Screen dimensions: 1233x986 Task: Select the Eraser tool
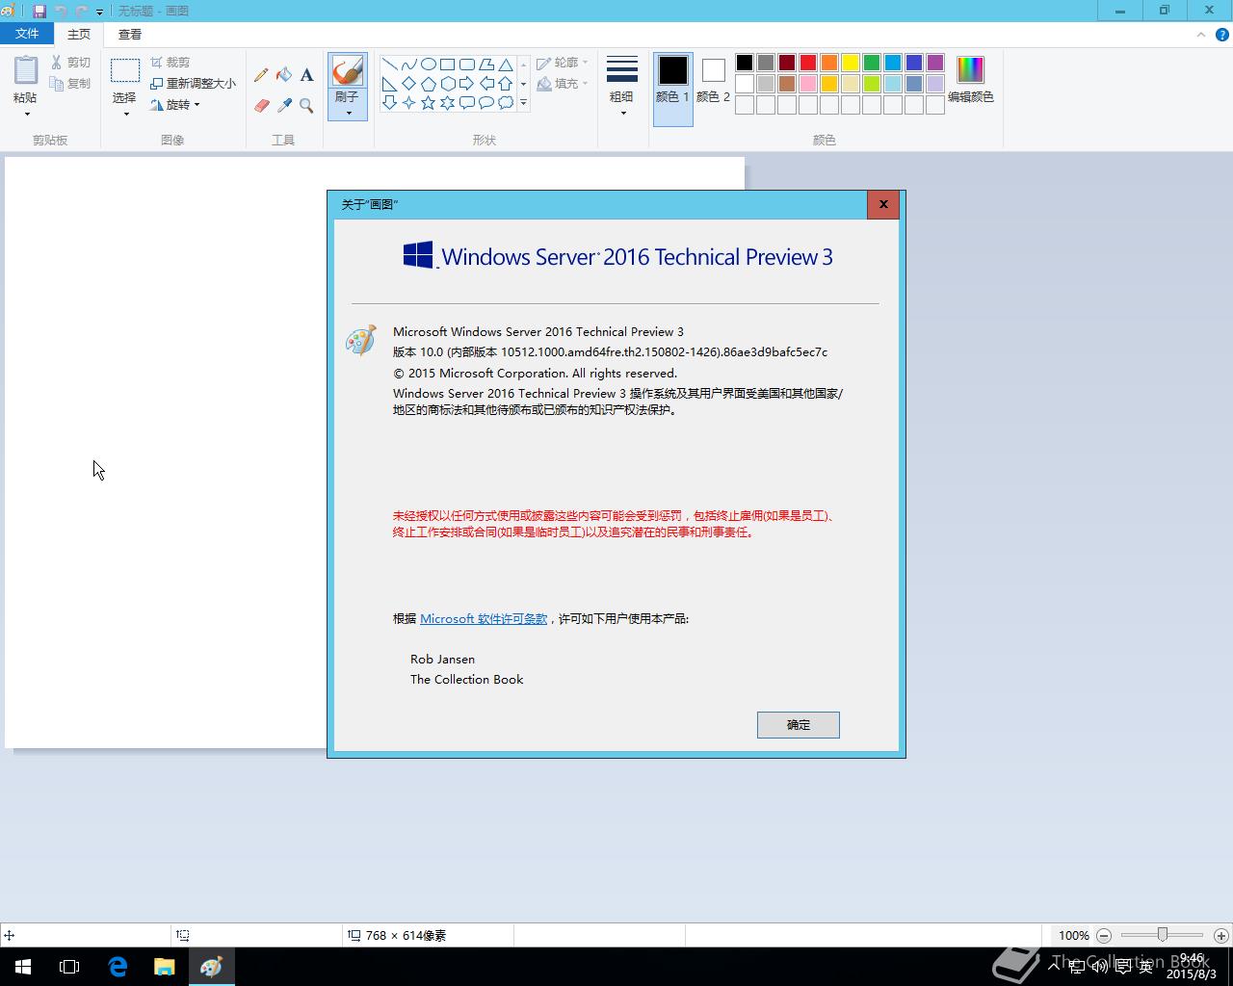pos(261,106)
